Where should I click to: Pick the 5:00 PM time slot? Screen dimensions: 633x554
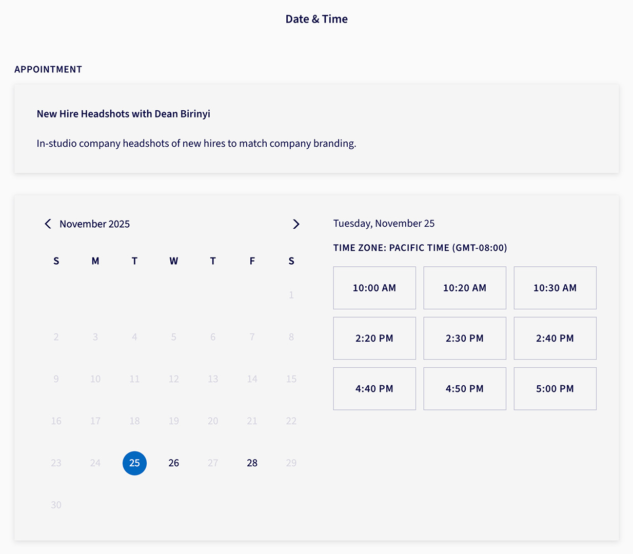point(555,388)
